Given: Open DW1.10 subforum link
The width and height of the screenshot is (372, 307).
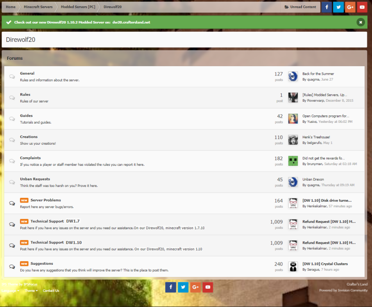Looking at the screenshot, I should click(x=74, y=242).
